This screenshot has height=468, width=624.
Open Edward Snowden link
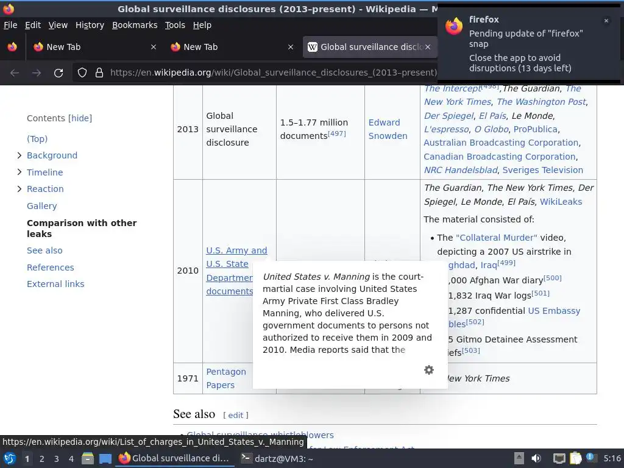click(388, 129)
